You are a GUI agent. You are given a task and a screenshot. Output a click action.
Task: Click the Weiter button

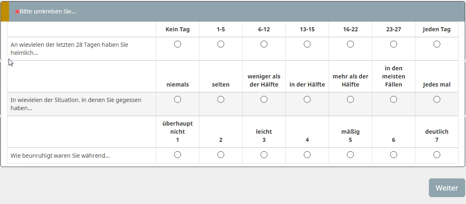[446, 188]
